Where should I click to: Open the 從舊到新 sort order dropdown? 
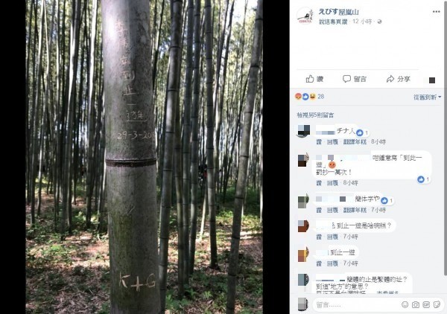(x=427, y=97)
